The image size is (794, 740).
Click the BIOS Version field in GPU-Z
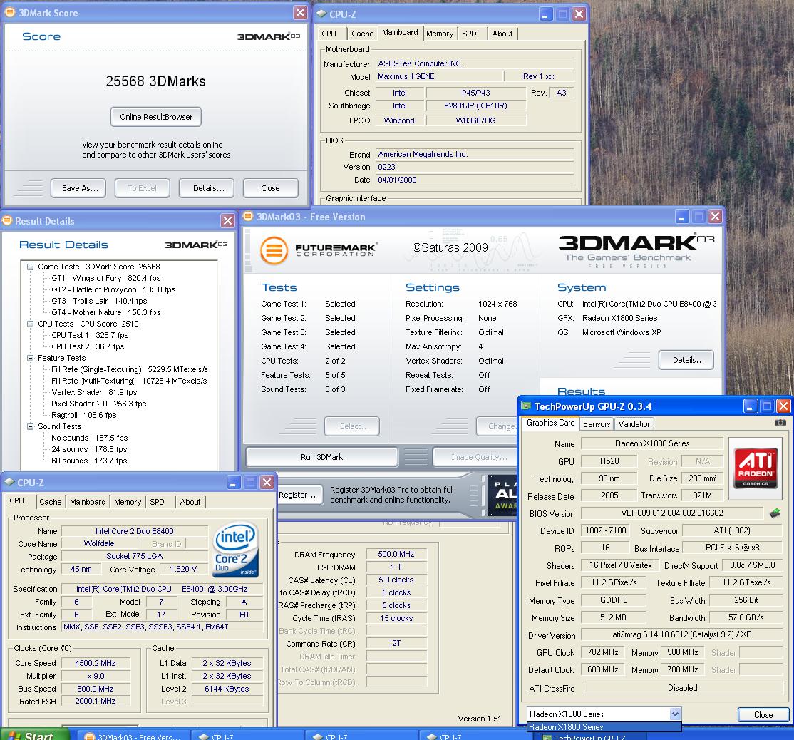tap(672, 513)
